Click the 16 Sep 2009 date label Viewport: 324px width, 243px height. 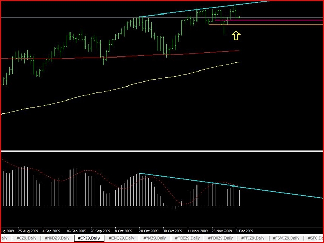coord(76,231)
